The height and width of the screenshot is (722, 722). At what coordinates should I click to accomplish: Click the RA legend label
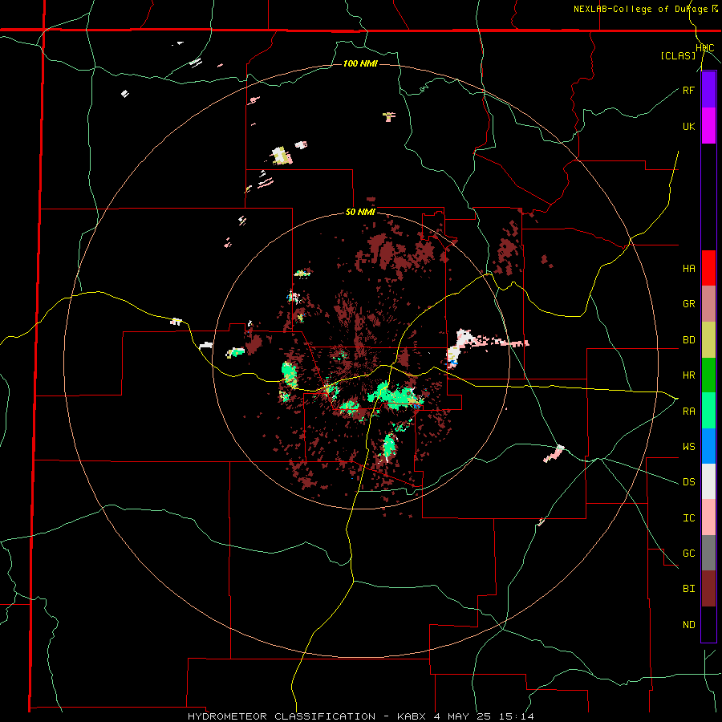[x=689, y=412]
